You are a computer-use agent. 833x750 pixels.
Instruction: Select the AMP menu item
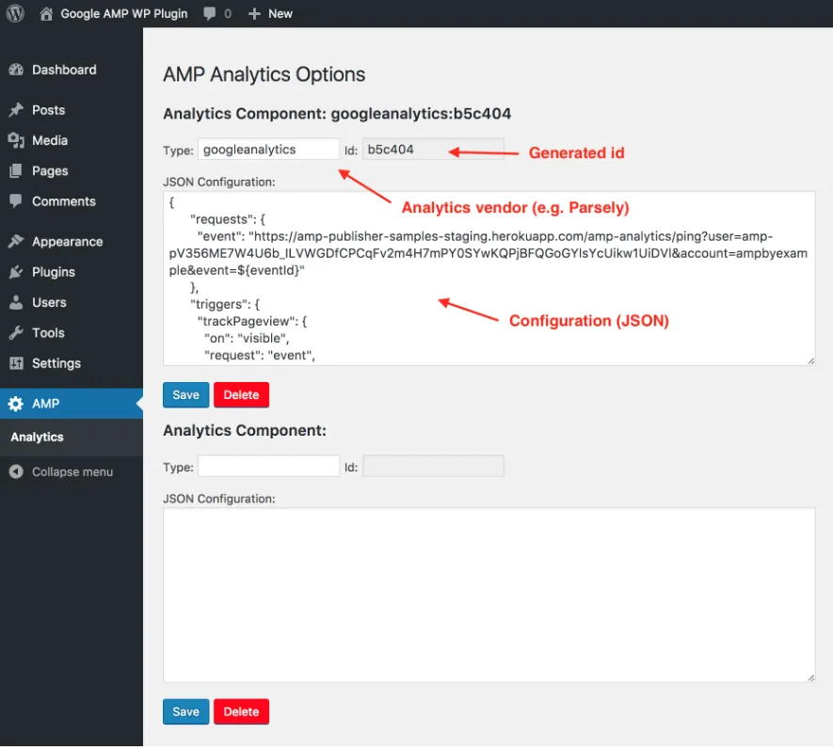point(72,404)
